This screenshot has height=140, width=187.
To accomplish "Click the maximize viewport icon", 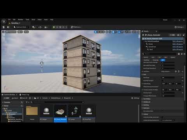I will point(139,32).
